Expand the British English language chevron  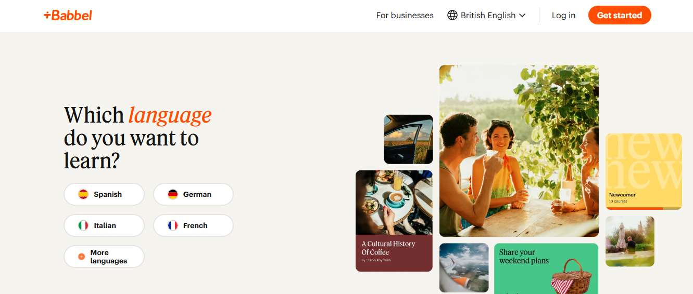pyautogui.click(x=522, y=16)
